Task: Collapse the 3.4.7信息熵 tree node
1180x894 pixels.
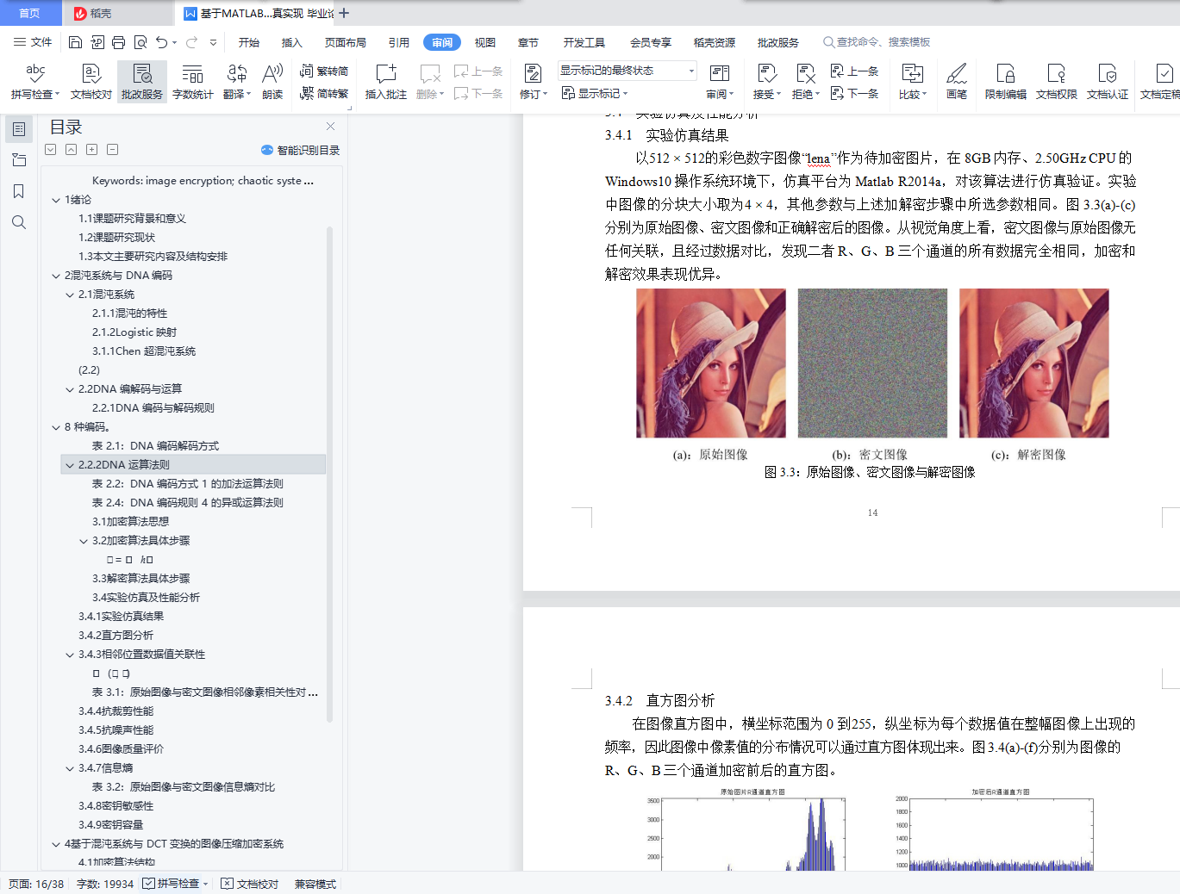Action: tap(70, 768)
